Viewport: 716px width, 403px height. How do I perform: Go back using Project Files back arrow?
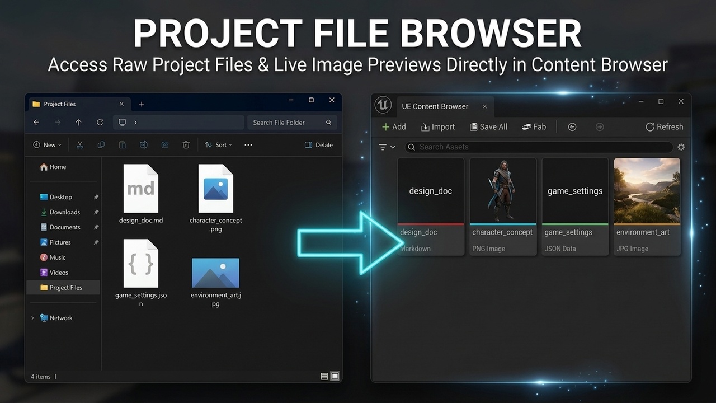[x=36, y=123]
